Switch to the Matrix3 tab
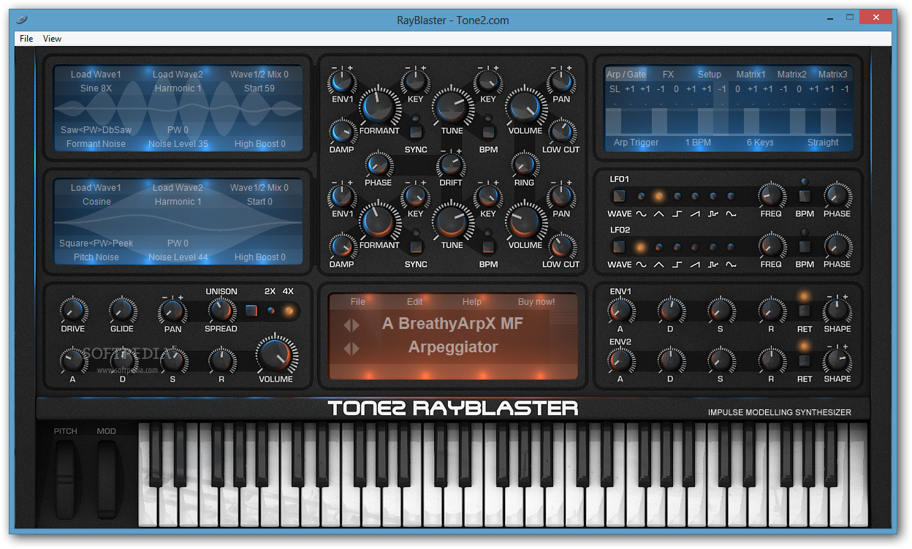 pos(833,75)
